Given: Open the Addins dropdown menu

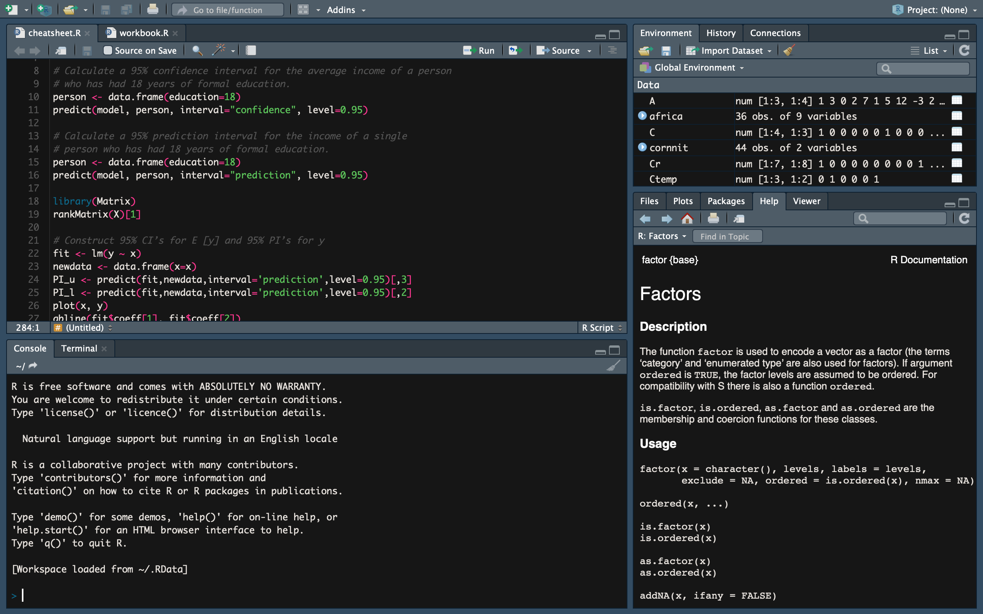Looking at the screenshot, I should (x=346, y=10).
